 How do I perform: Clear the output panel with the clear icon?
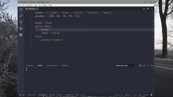140,65
